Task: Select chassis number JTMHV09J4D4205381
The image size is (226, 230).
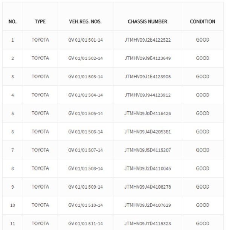Action: [x=148, y=132]
